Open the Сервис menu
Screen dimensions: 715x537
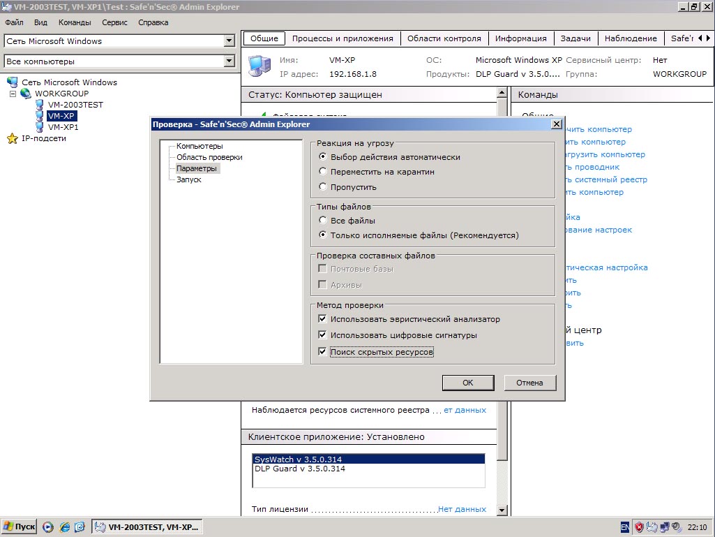point(114,22)
